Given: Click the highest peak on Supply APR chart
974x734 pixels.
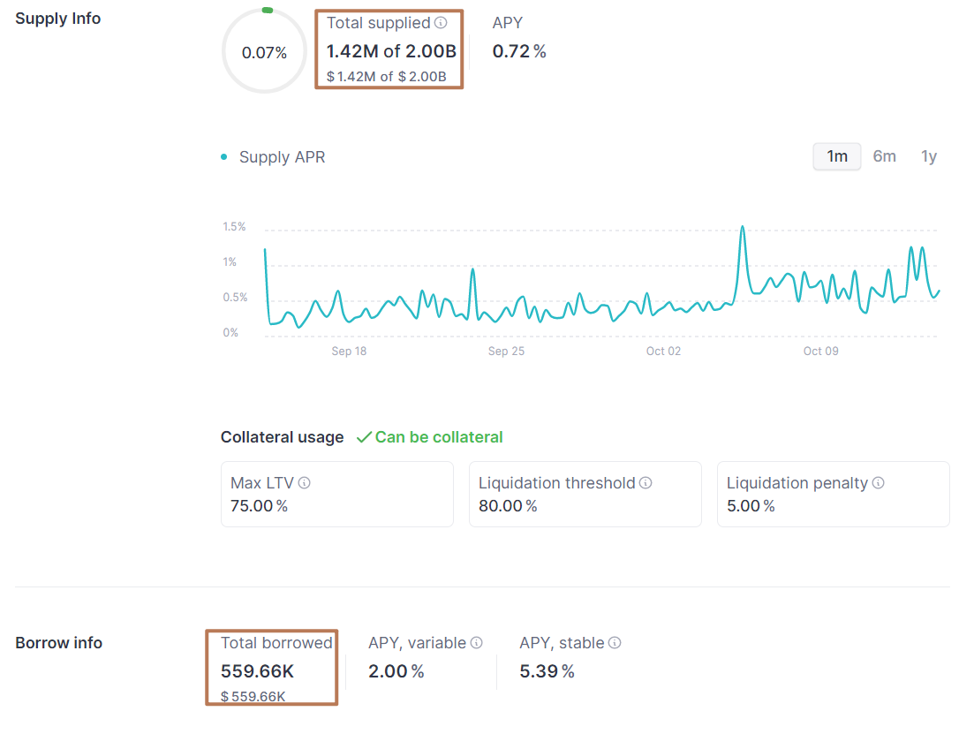Looking at the screenshot, I should pyautogui.click(x=742, y=228).
